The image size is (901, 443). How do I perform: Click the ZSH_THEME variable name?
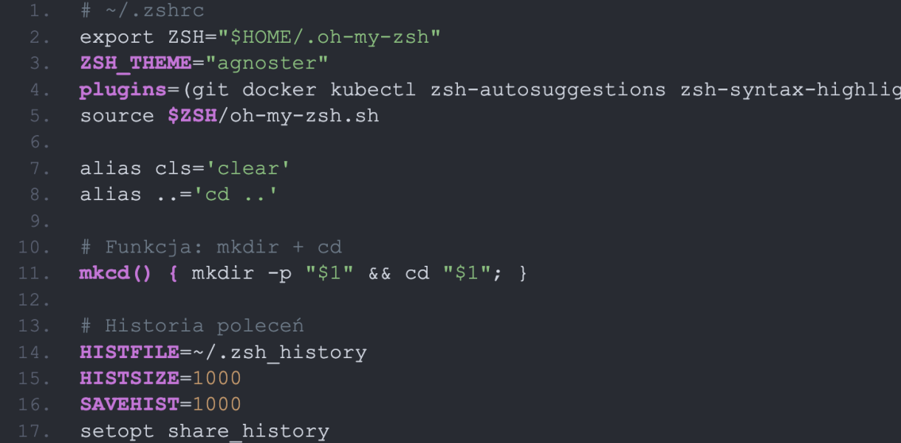pyautogui.click(x=136, y=63)
